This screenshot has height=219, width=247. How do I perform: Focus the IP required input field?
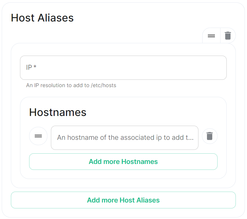(123, 68)
